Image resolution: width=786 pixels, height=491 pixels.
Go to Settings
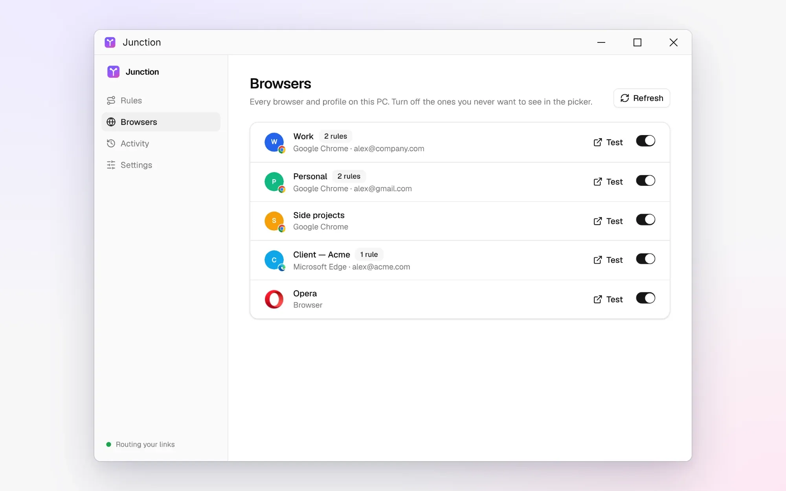pos(161,165)
